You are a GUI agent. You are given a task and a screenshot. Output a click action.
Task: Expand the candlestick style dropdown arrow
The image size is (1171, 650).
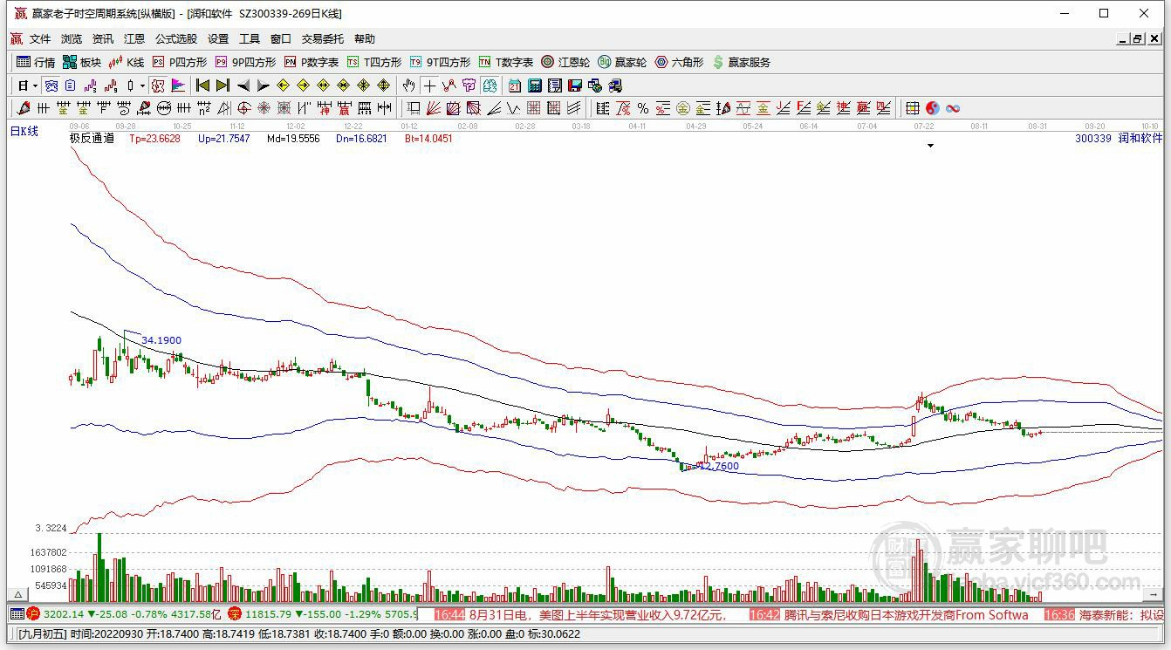[142, 86]
